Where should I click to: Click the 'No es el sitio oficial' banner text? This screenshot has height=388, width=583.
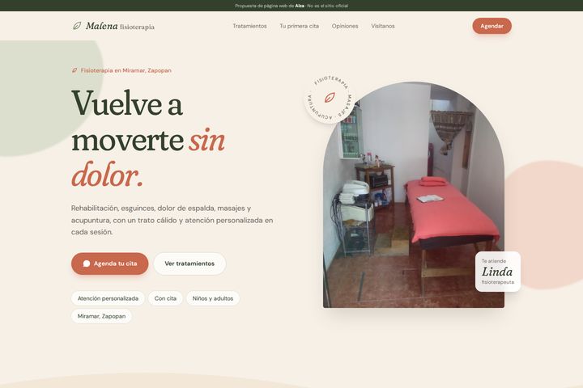pyautogui.click(x=328, y=6)
